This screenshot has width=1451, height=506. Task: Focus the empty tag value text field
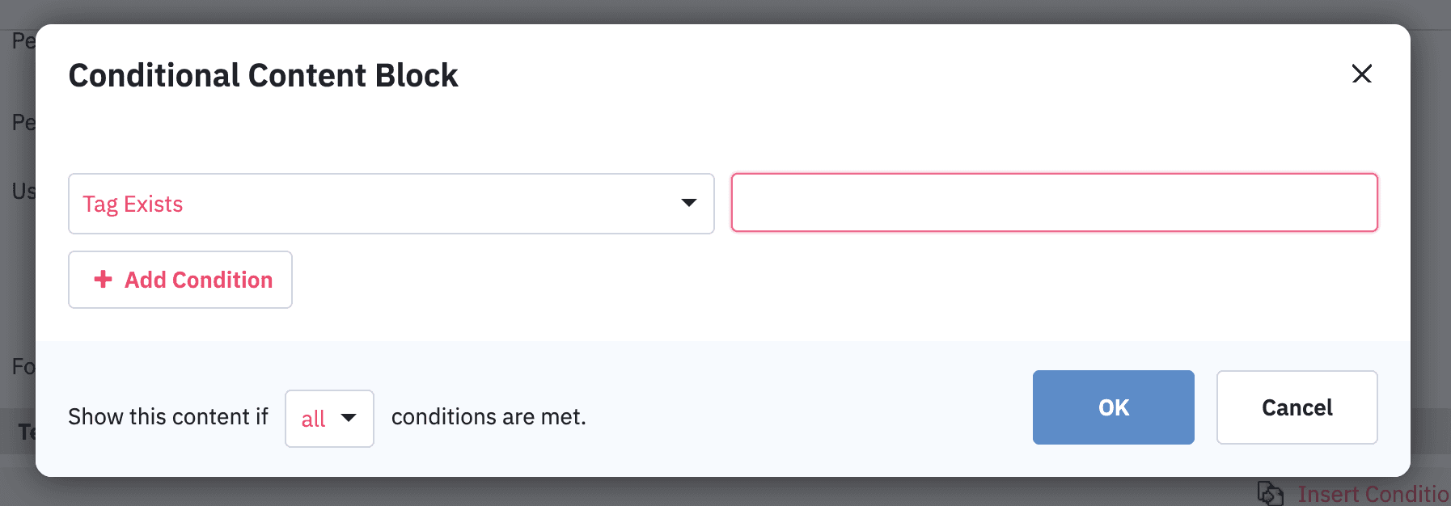pyautogui.click(x=1055, y=202)
